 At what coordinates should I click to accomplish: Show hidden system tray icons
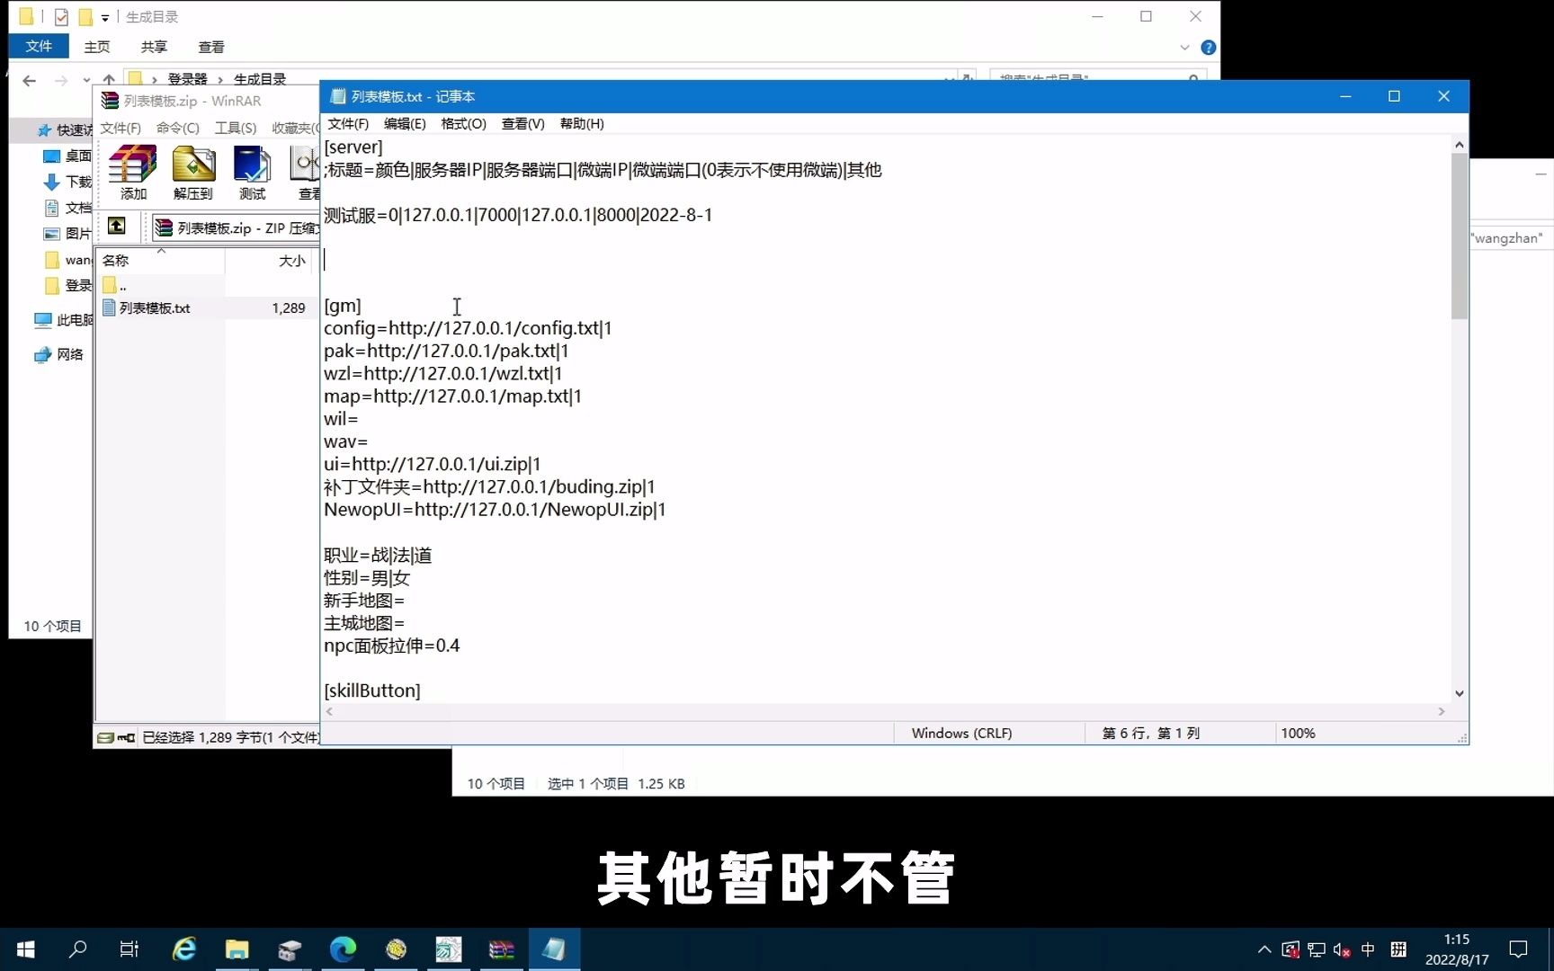tap(1264, 949)
